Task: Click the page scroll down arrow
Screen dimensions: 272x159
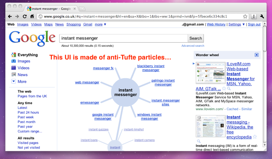Action: [x=265, y=145]
